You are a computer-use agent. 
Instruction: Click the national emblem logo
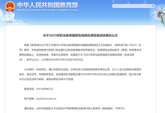(x=10, y=6)
